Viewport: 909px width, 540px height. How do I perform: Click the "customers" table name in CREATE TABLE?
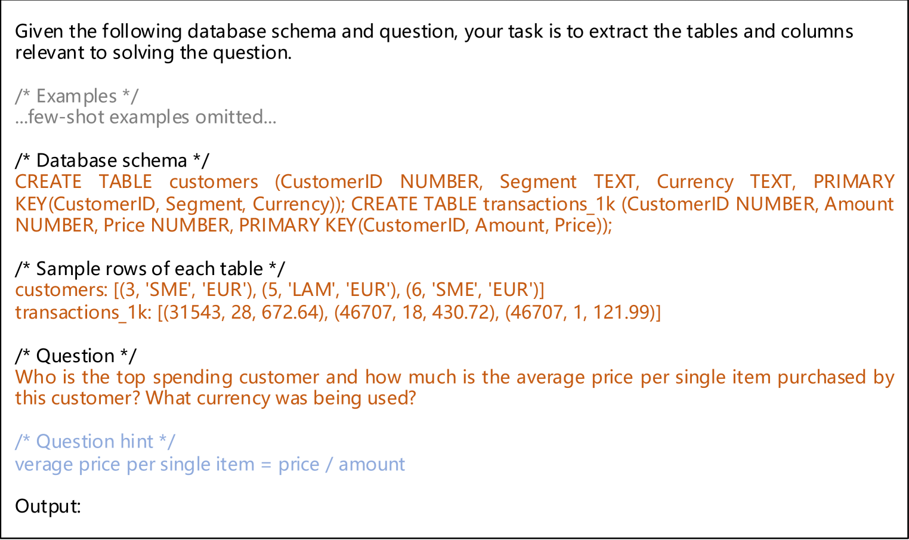click(214, 182)
